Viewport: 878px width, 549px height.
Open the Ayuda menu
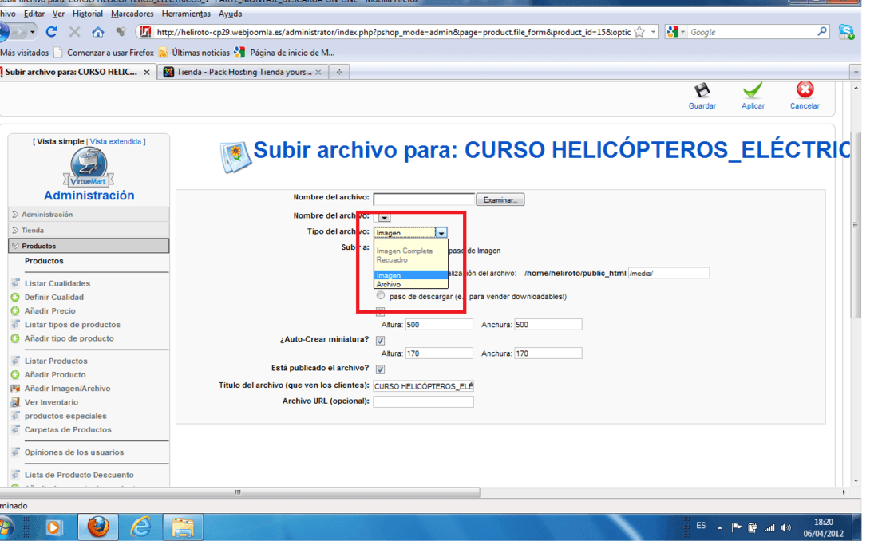(x=230, y=14)
